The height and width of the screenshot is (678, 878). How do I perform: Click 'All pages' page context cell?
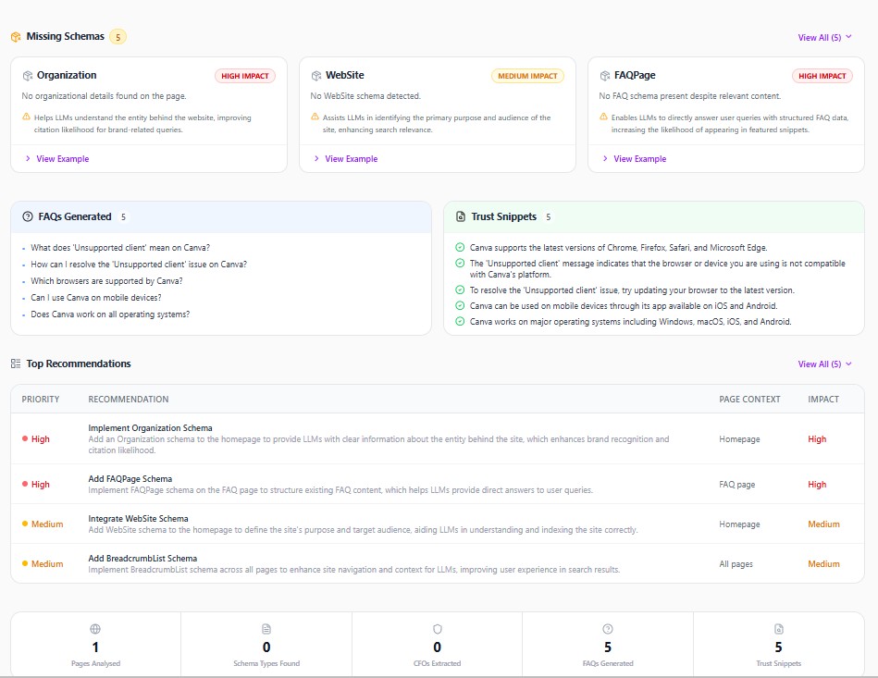point(736,564)
